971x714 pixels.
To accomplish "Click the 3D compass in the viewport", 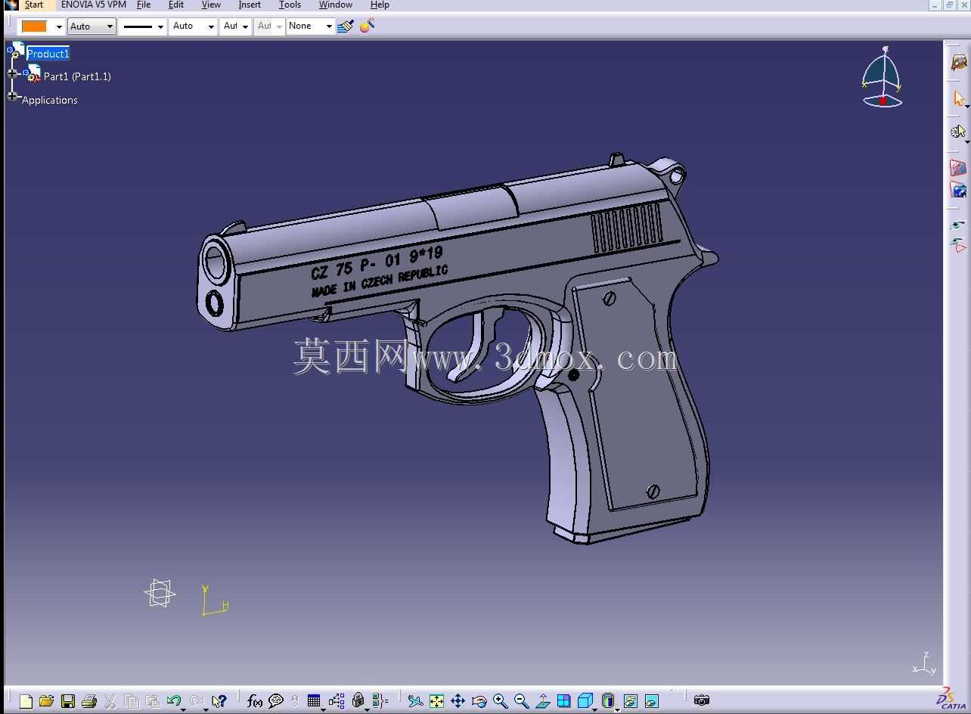I will click(x=882, y=77).
